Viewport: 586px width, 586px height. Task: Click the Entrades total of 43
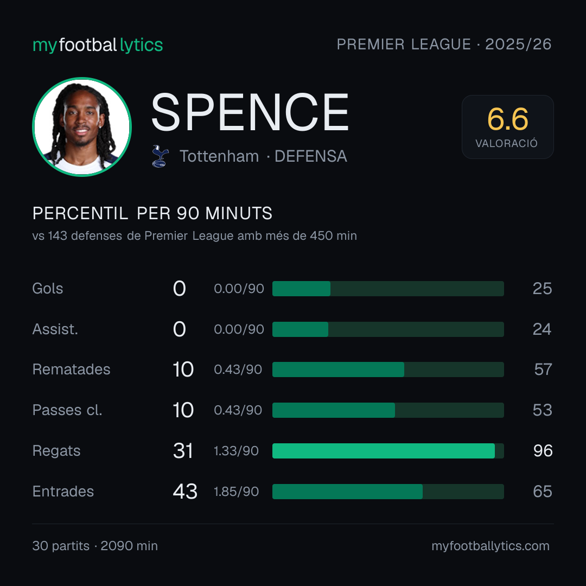(185, 492)
